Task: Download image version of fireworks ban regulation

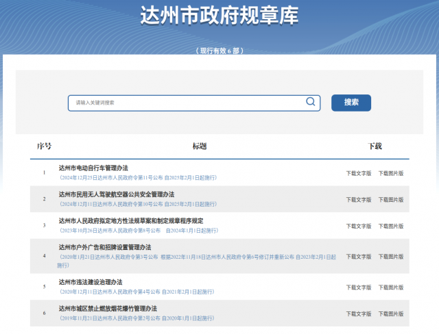Action: click(391, 313)
